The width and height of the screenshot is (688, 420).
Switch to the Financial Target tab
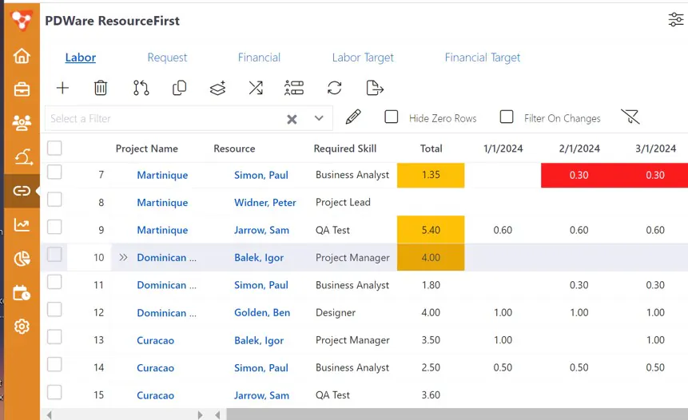click(x=482, y=57)
